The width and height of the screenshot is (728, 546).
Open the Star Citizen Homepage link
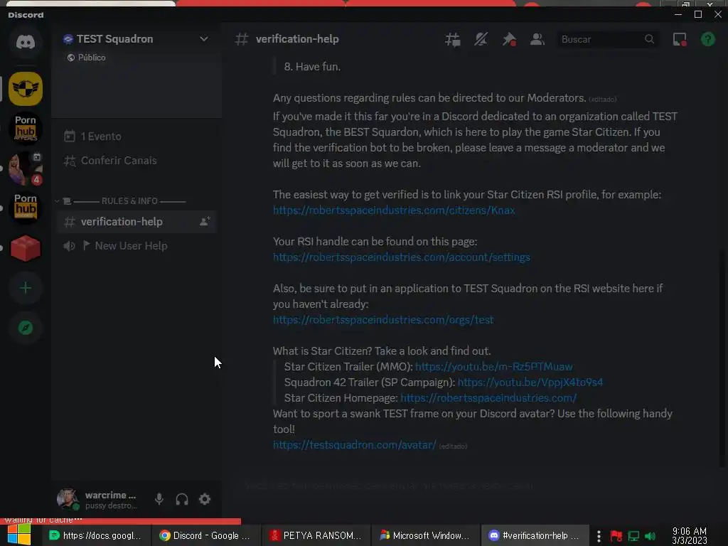point(488,398)
